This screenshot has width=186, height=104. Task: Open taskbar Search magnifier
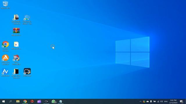10,101
